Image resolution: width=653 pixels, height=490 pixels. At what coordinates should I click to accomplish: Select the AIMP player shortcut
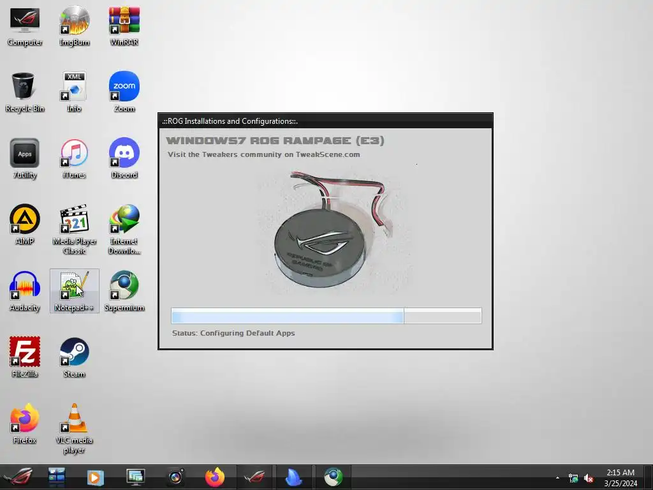pos(25,225)
